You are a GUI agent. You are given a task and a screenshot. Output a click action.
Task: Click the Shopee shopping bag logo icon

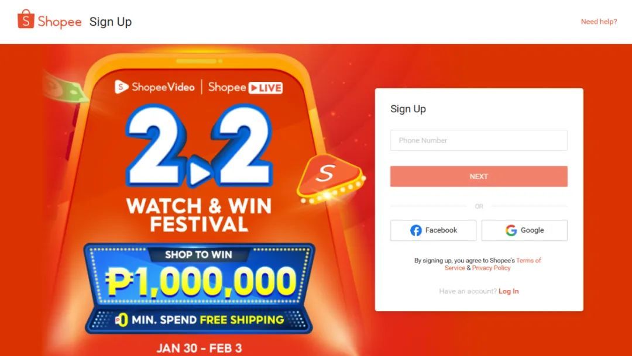(x=26, y=19)
